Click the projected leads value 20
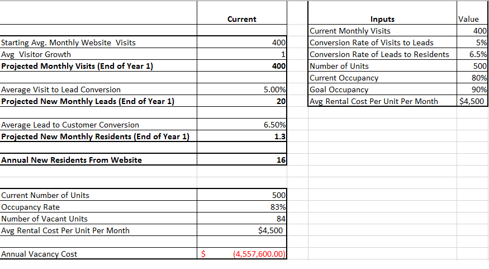The image size is (489, 269). coord(241,101)
